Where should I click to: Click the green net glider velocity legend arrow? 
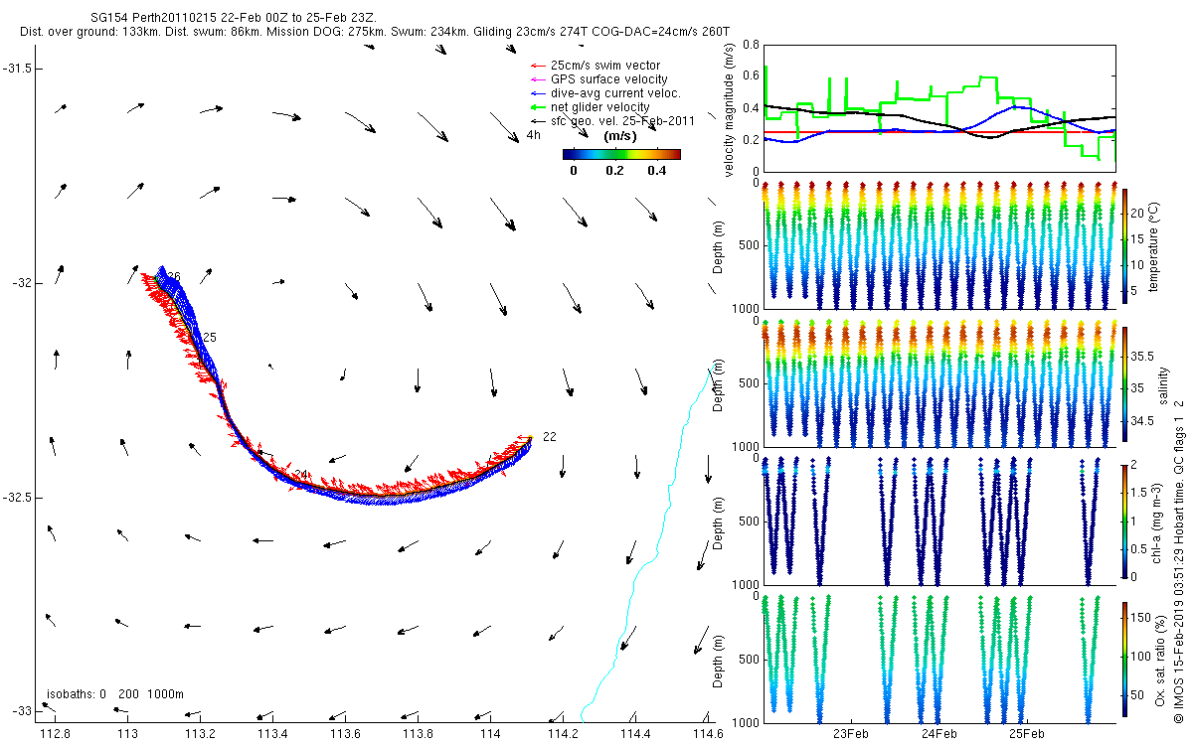tap(538, 107)
